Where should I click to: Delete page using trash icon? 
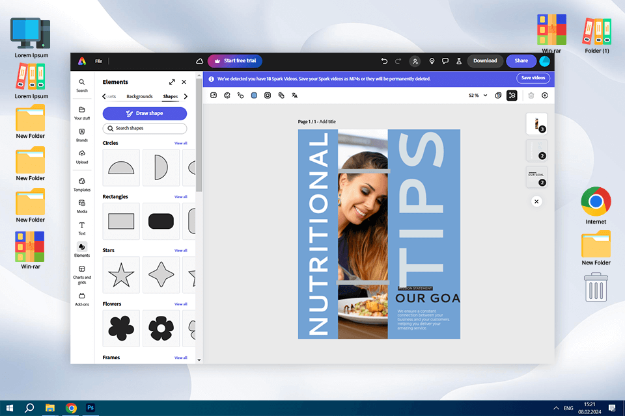(x=531, y=96)
